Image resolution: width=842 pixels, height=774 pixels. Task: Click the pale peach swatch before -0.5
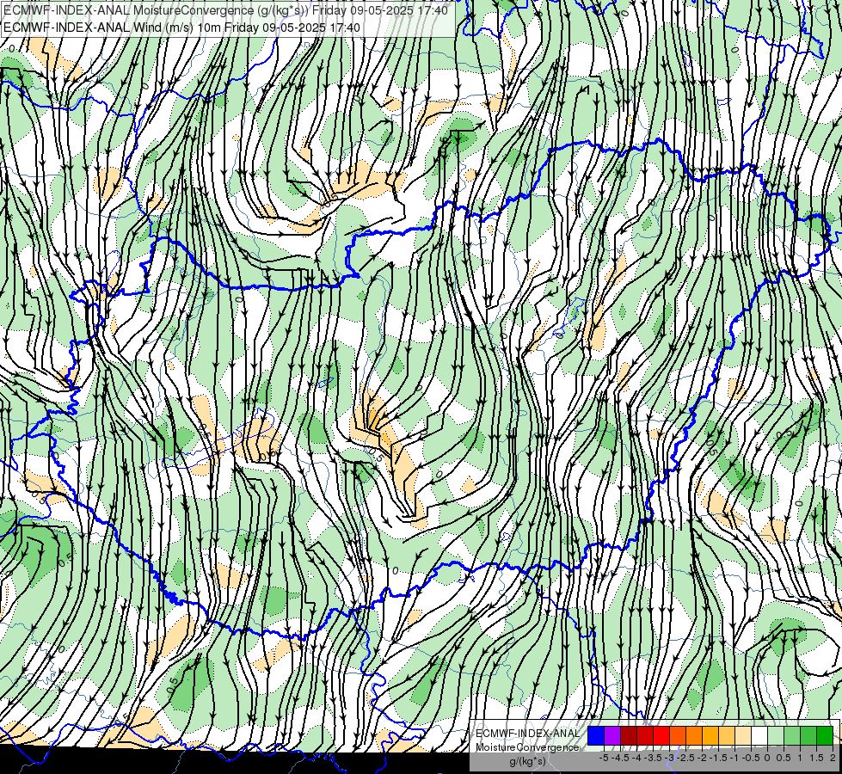pyautogui.click(x=743, y=735)
